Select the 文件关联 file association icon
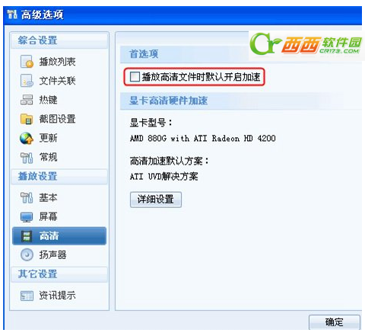This screenshot has height=336, width=365. 27,81
